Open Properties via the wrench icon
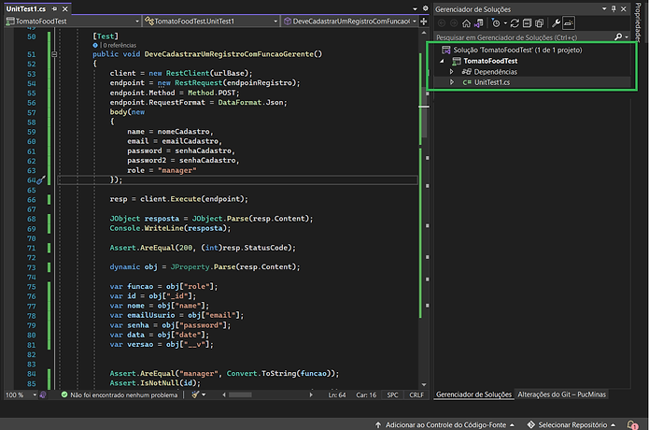649x430 pixels. coord(556,23)
